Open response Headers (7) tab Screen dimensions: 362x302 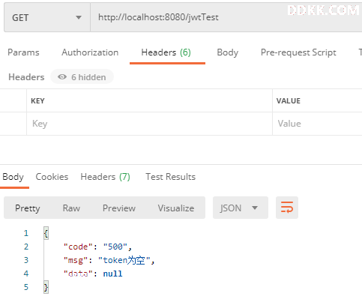pos(105,177)
